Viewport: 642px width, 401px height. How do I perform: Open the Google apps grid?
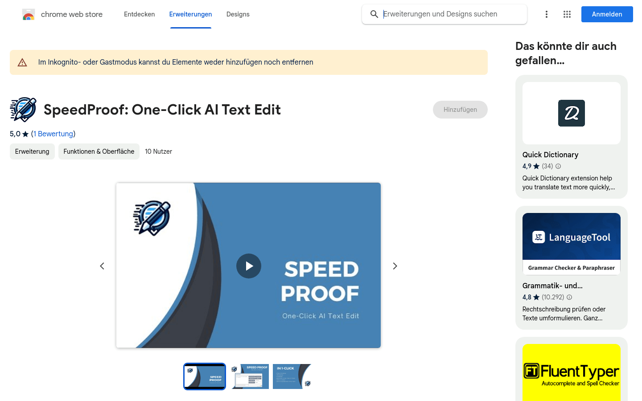tap(567, 14)
